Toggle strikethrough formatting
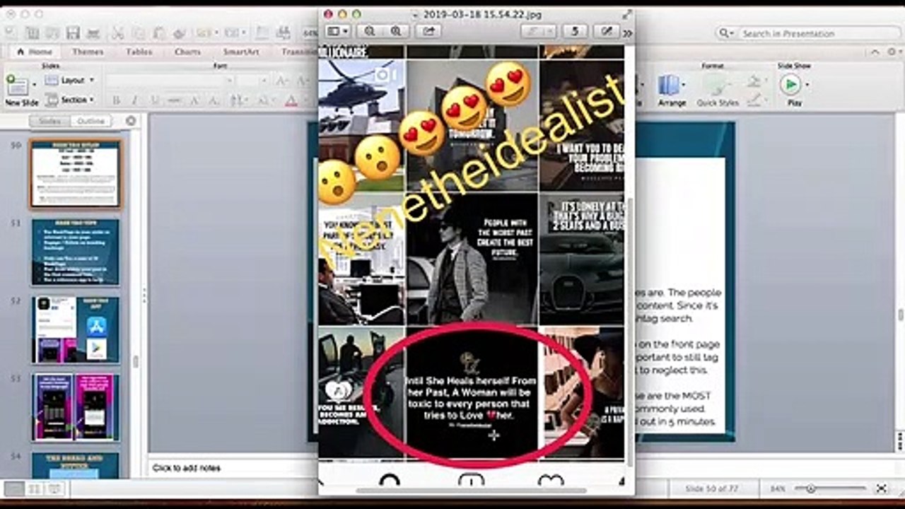The image size is (905, 509). pos(173,100)
